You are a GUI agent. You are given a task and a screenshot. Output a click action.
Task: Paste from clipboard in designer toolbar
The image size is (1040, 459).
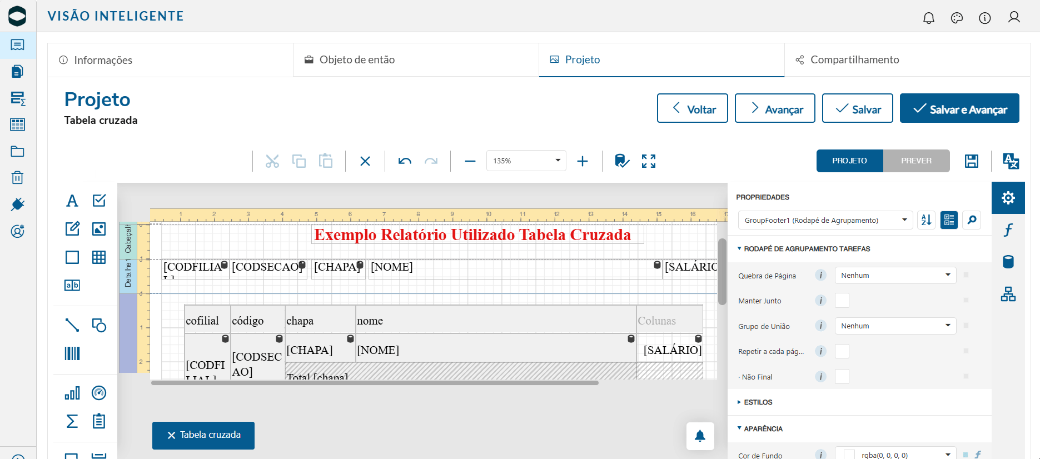point(326,161)
